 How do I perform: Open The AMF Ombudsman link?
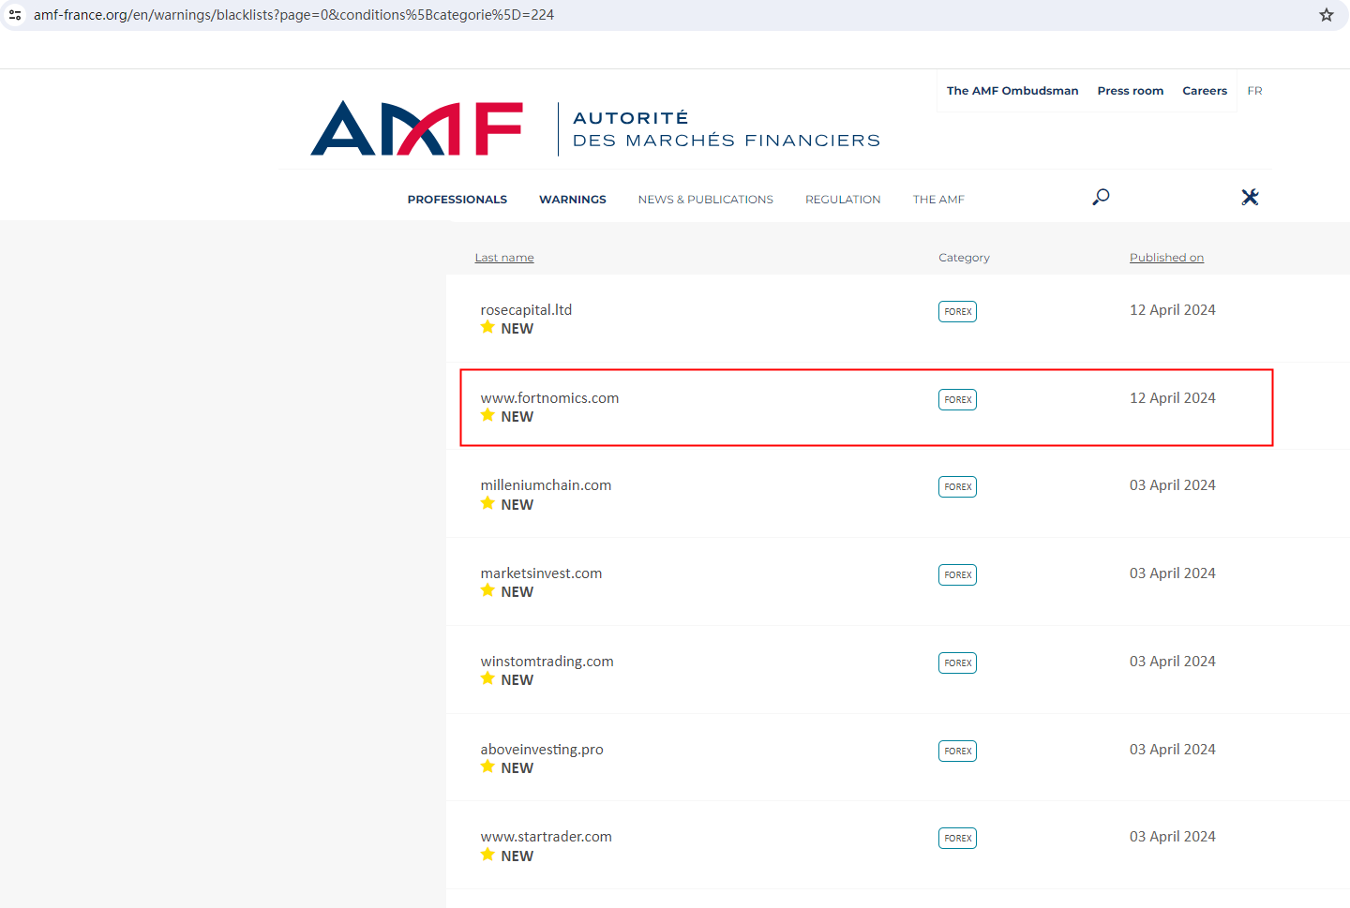[x=1012, y=91]
